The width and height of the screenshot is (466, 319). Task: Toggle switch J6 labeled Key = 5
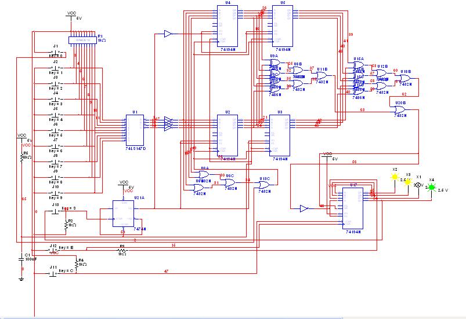pos(56,130)
